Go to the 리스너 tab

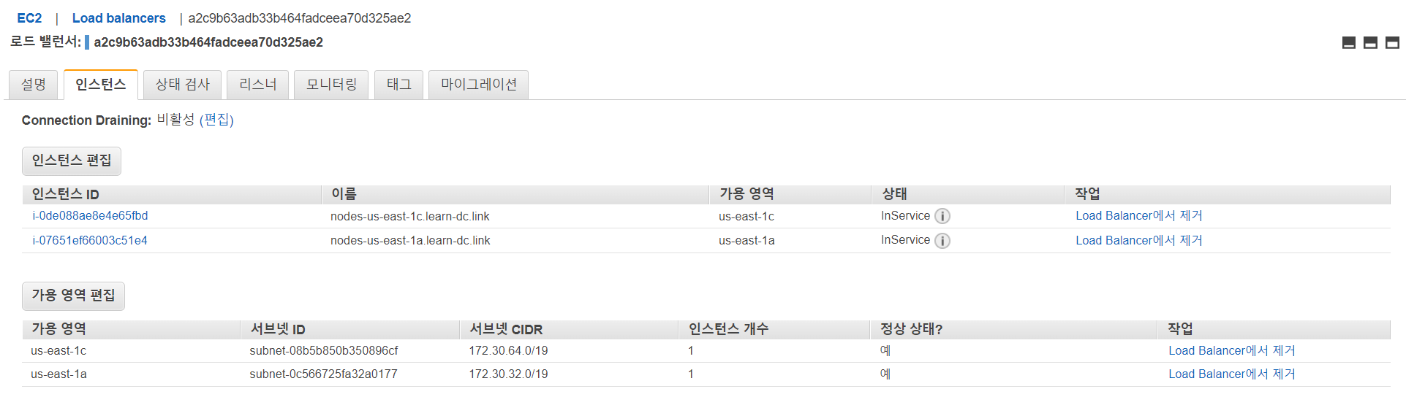(258, 85)
